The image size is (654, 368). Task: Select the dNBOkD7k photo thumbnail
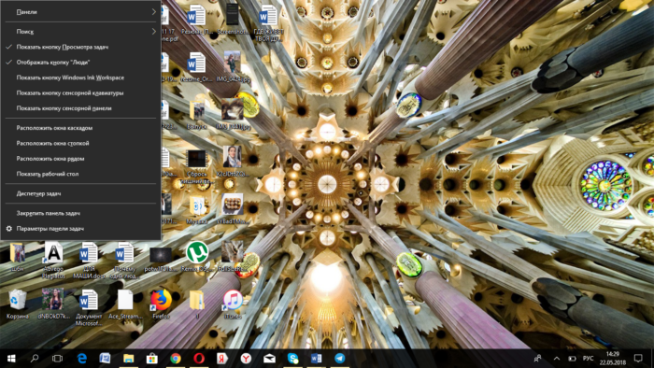point(53,304)
